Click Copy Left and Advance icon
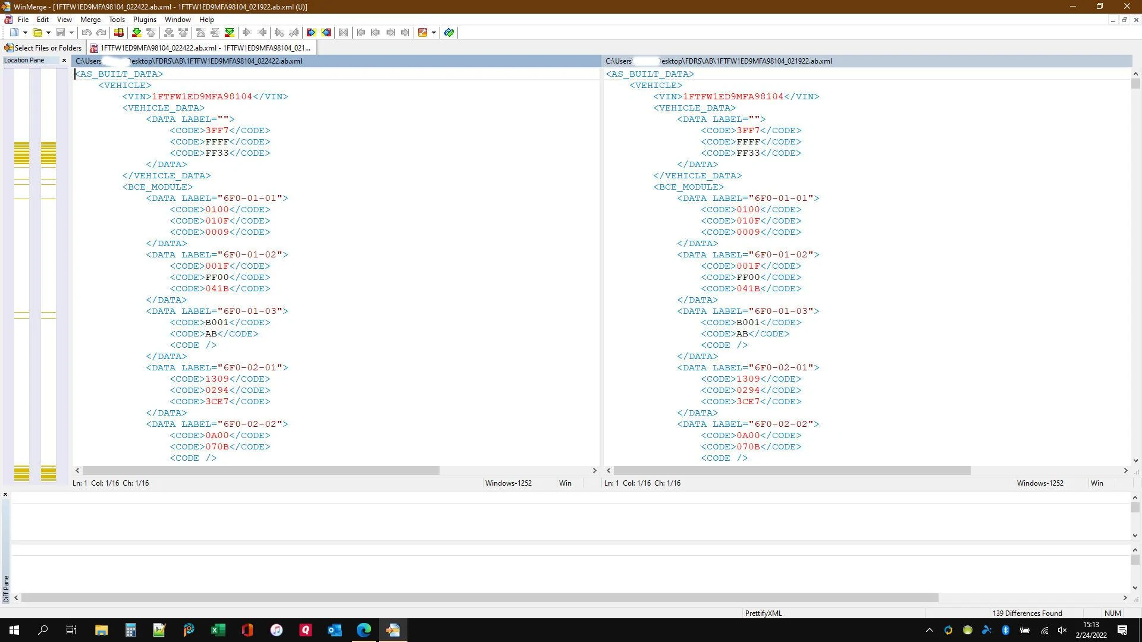 [x=294, y=33]
